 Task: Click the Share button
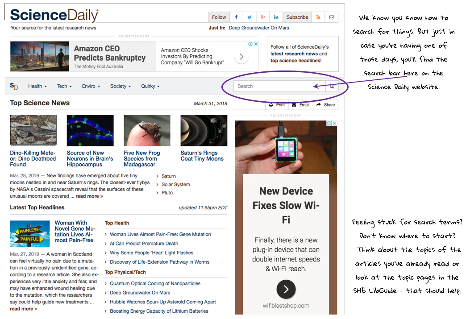point(325,105)
